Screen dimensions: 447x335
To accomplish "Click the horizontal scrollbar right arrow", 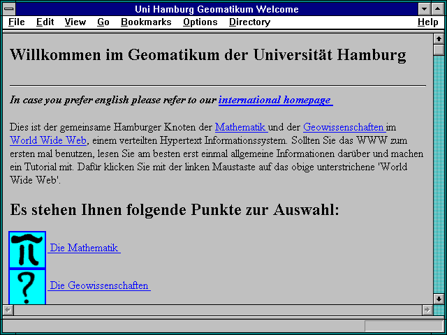I will click(427, 310).
